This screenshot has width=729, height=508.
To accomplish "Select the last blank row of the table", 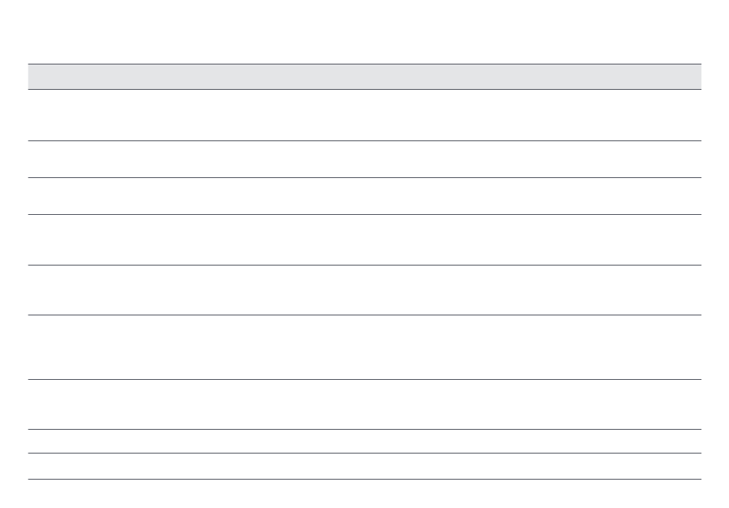I will tap(364, 466).
